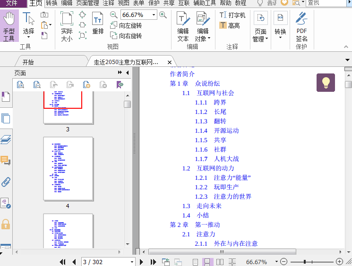Select the Typewriter tool (打字机)
The height and width of the screenshot is (266, 352).
[x=232, y=15]
